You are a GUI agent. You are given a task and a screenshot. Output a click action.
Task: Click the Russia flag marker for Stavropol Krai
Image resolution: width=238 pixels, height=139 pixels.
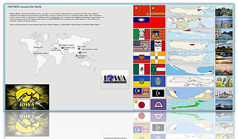(x=62, y=48)
